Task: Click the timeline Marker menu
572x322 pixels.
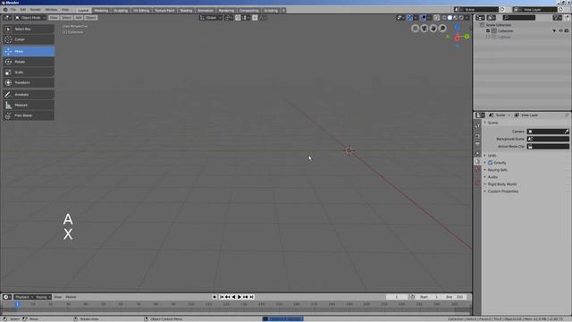Action: coord(71,297)
